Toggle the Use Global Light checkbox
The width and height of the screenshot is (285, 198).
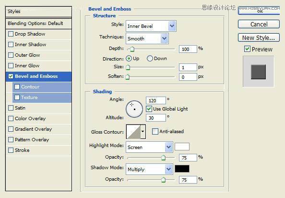149,109
